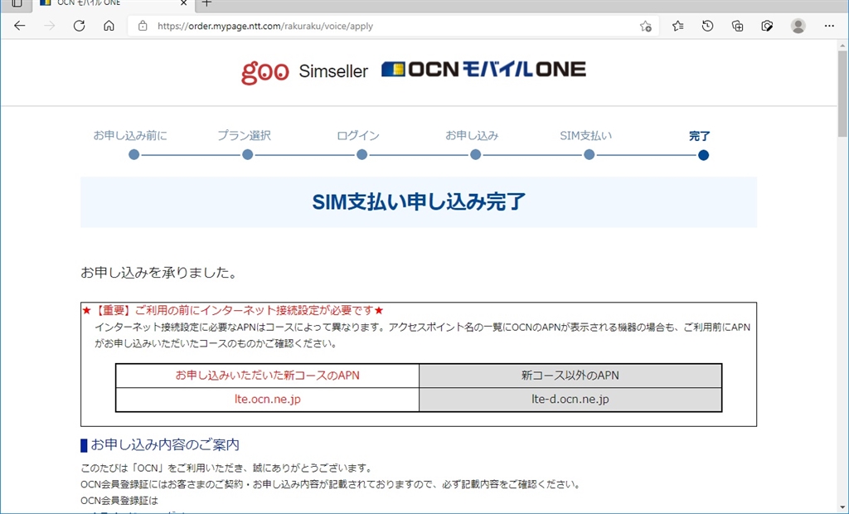Open Settings and more ellipsis menu
Image resolution: width=849 pixels, height=514 pixels.
point(829,26)
